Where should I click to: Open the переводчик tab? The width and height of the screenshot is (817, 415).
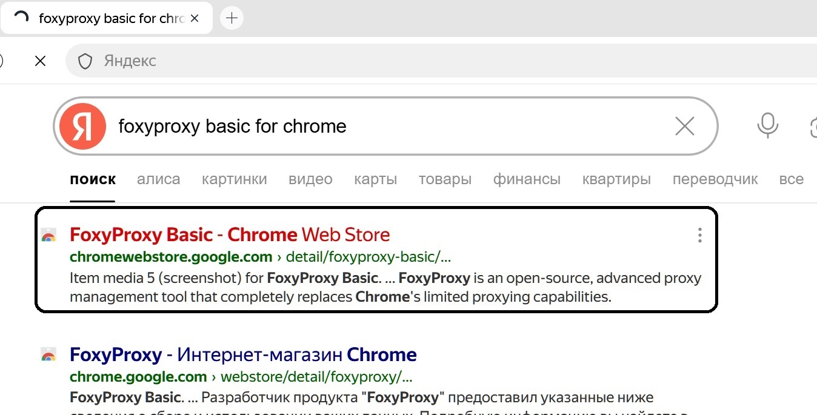715,179
